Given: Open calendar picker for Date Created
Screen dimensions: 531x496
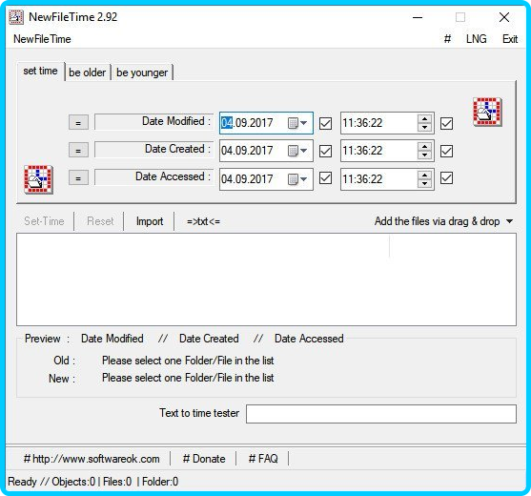Looking at the screenshot, I should [x=297, y=151].
